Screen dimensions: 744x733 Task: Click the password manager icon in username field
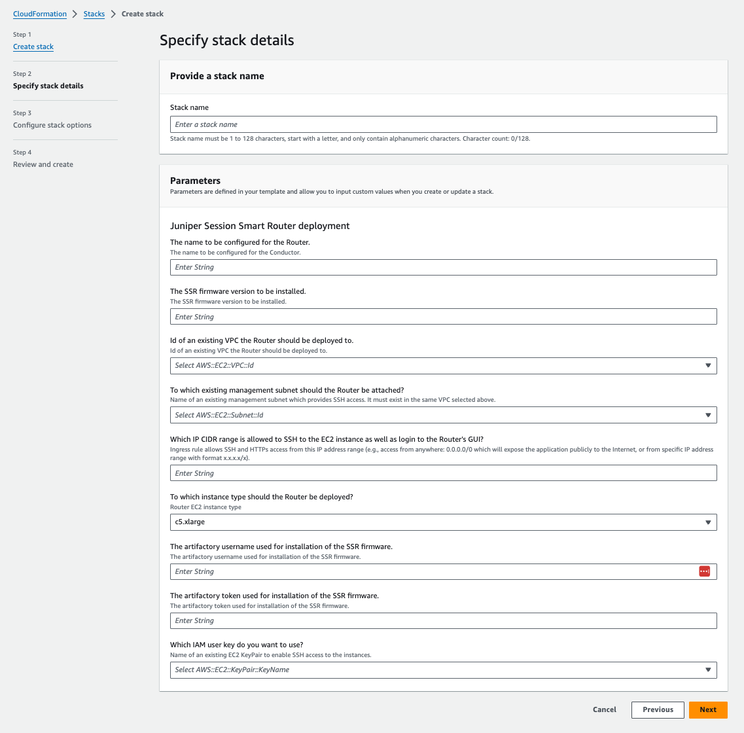coord(704,571)
